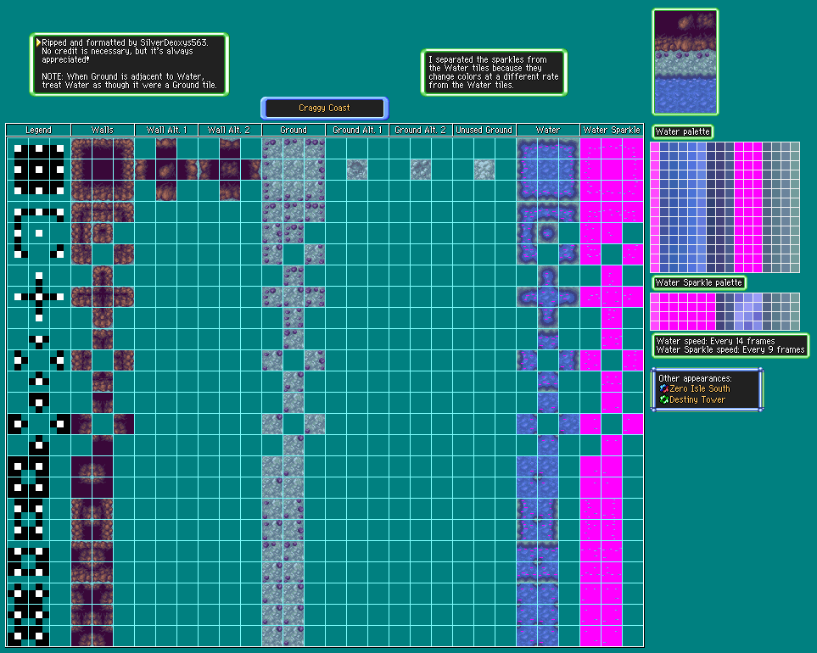Click the Wall Alt. 2 column header
This screenshot has height=653, width=817.
(x=229, y=130)
